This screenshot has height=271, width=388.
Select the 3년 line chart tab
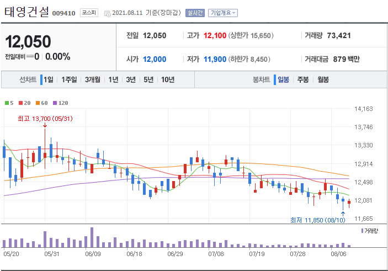pos(131,79)
